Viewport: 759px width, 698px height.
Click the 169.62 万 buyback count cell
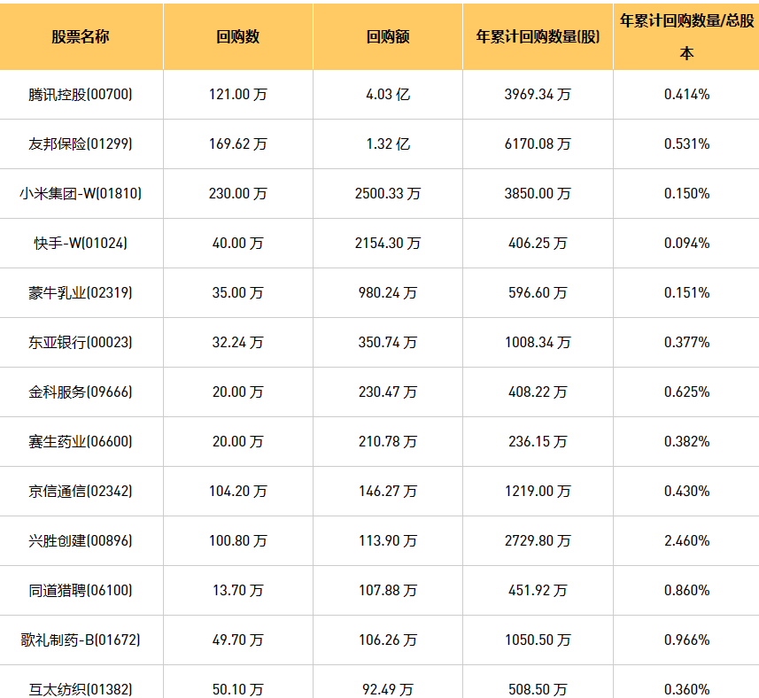237,143
